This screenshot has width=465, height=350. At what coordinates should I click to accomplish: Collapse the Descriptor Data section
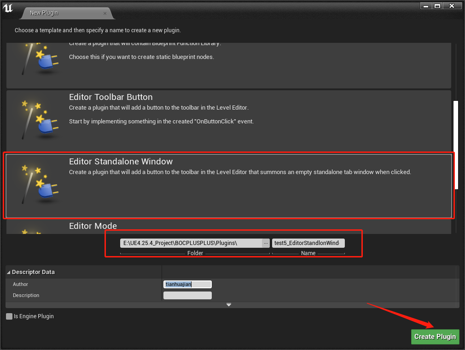pos(8,272)
